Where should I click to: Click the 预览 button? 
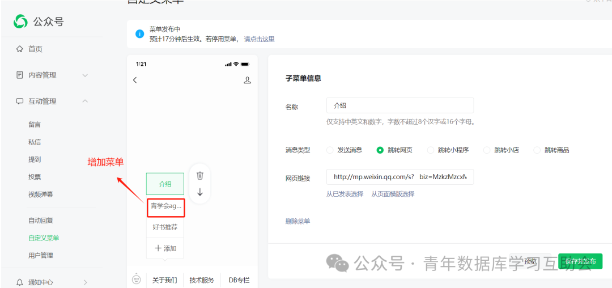530,261
